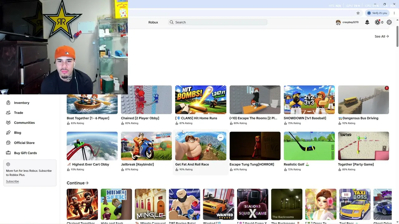Click the "80% Rating" text
The height and width of the screenshot is (224, 399).
point(240,123)
